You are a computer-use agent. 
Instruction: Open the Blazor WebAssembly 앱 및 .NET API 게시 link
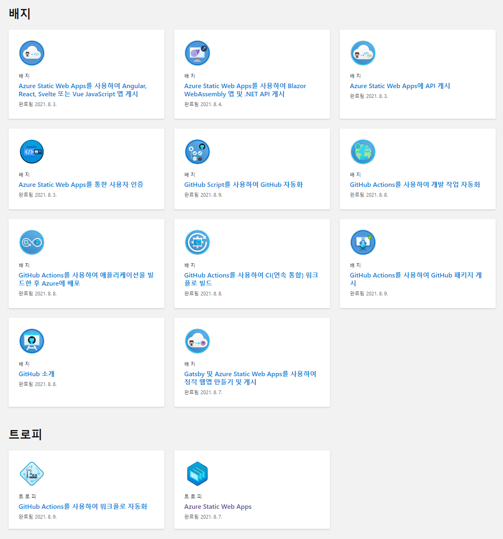click(245, 90)
